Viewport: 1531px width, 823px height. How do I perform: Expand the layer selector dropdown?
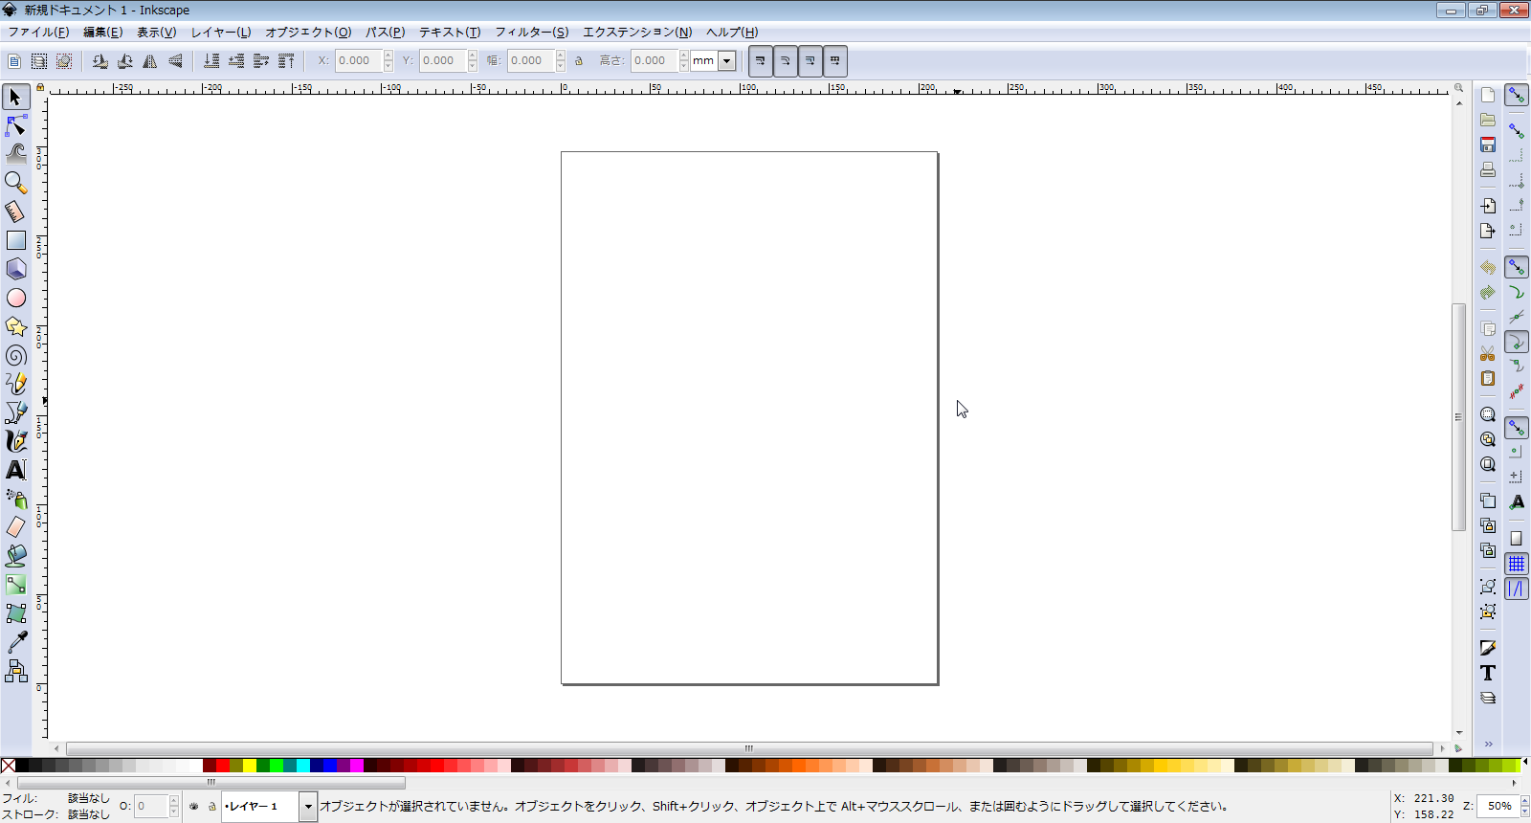308,807
